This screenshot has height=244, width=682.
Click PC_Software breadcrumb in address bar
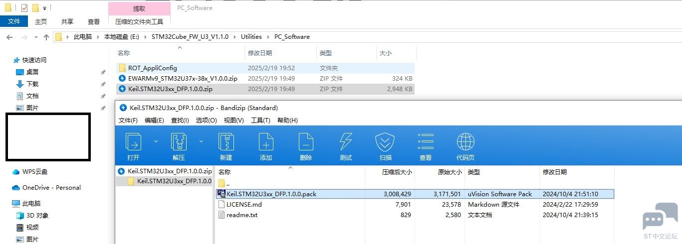pos(292,37)
